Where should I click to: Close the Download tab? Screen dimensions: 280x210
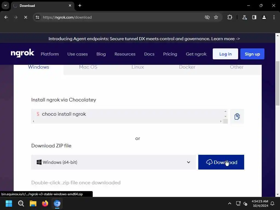coord(70,5)
